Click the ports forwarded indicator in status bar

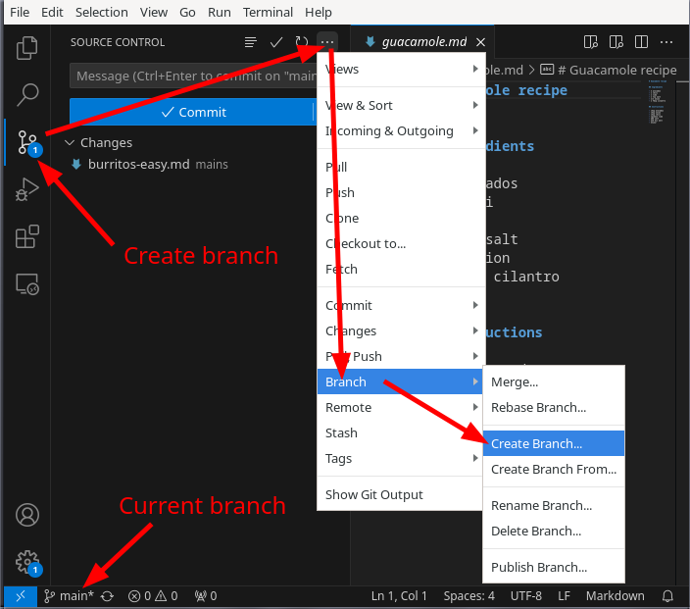[x=206, y=596]
